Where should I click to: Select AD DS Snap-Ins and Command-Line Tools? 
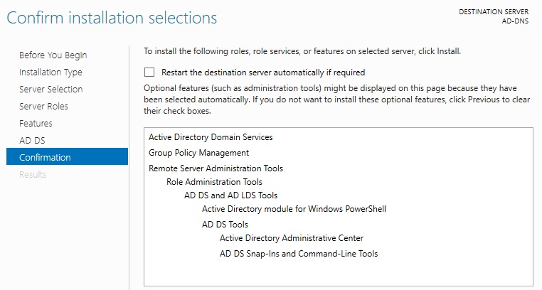click(299, 254)
